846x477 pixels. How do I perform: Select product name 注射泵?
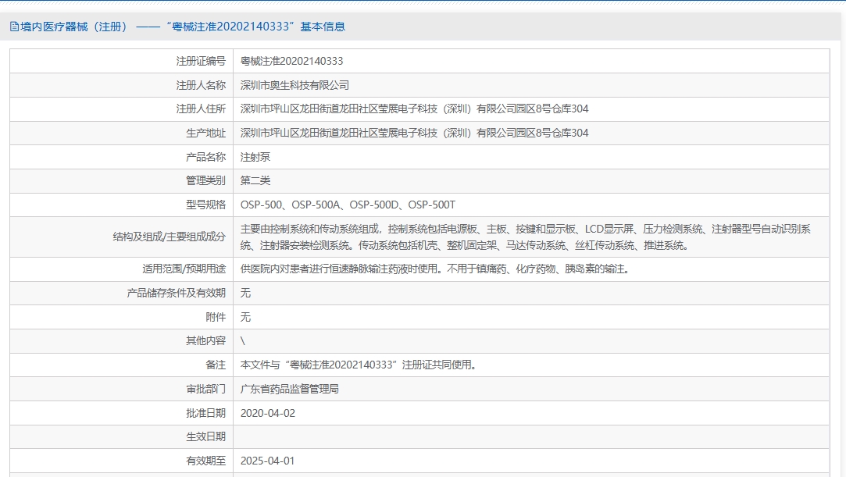pos(255,157)
